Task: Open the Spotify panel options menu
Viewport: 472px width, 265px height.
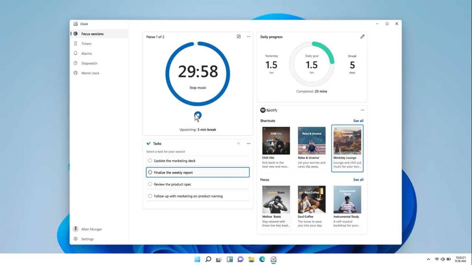Action: point(362,110)
